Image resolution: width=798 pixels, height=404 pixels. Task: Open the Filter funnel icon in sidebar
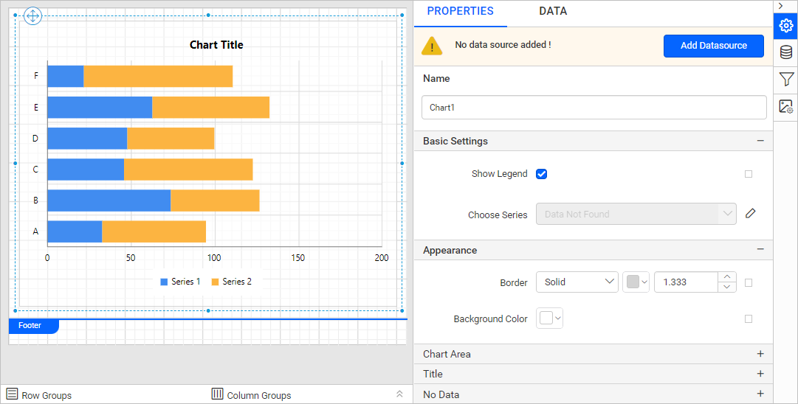(x=786, y=79)
